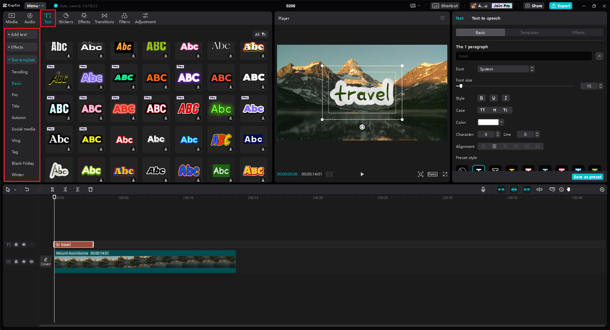Select the Black Friday template category
The image size is (610, 330).
click(x=23, y=163)
